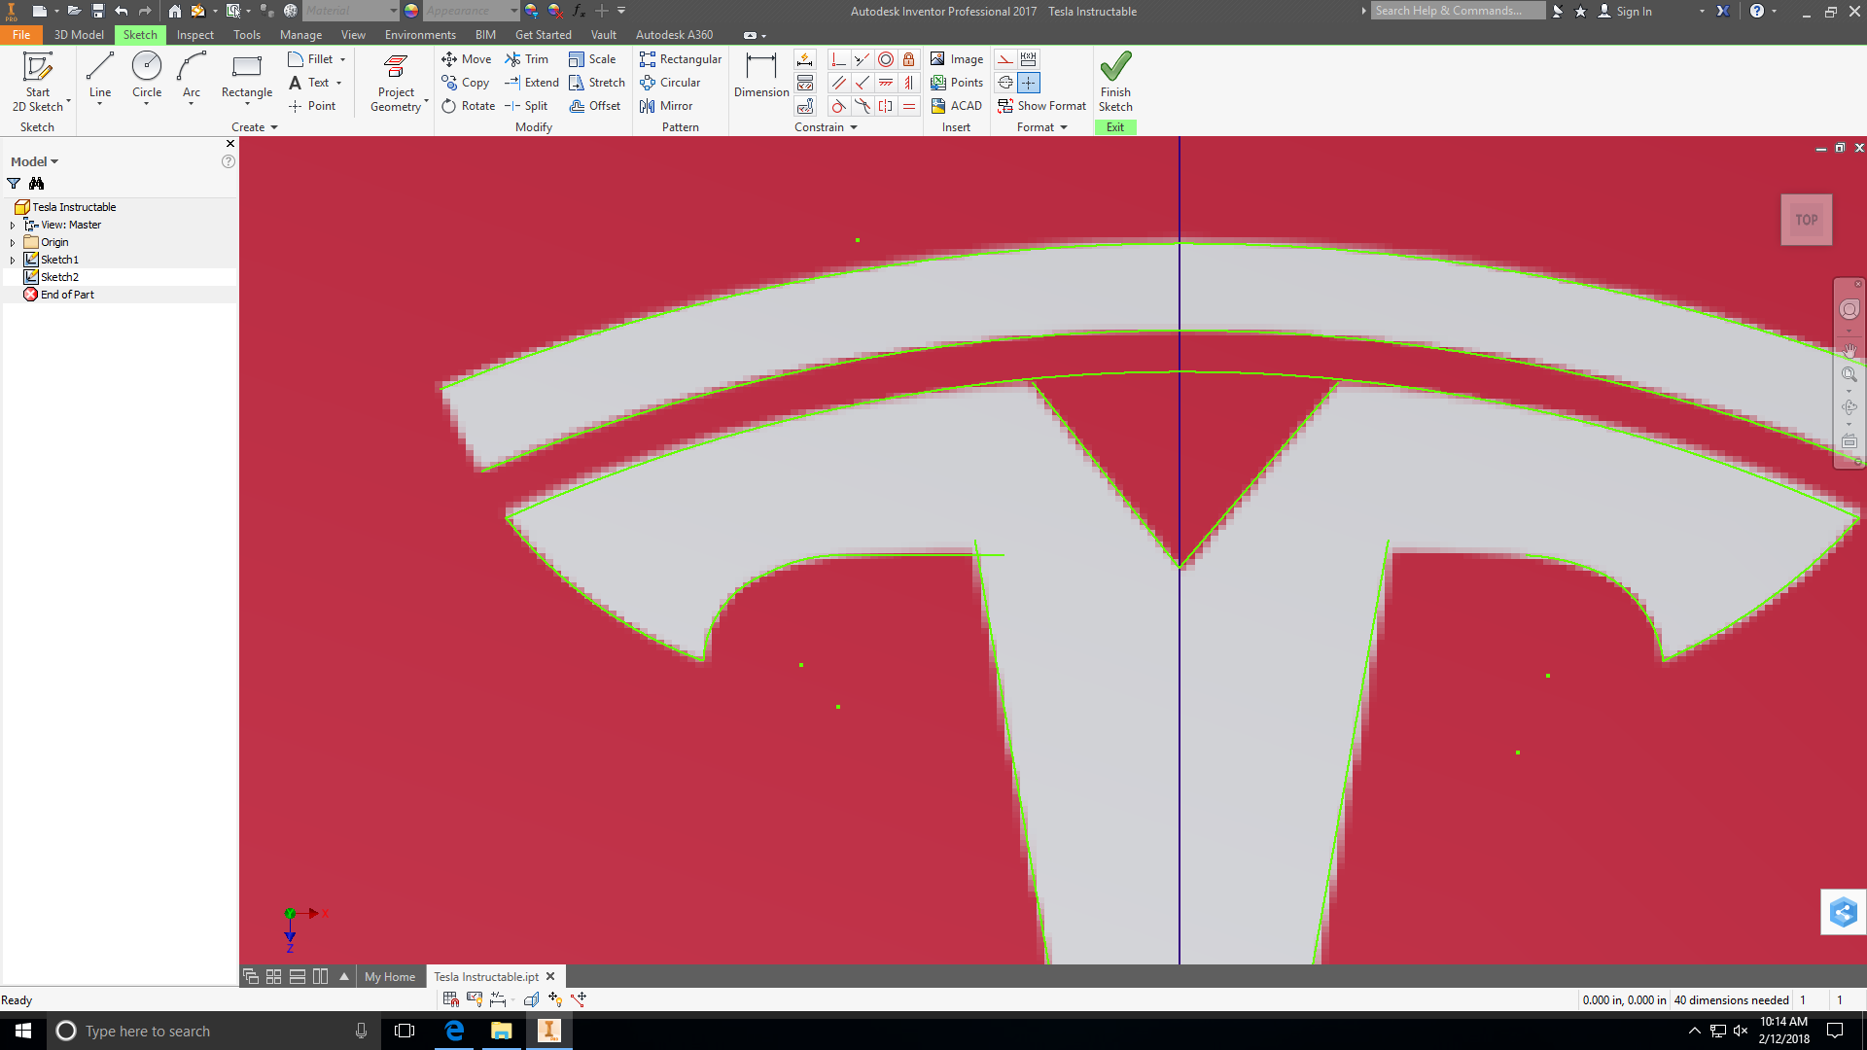Click the Automatic Dimensions and Constraints icon

(x=805, y=59)
